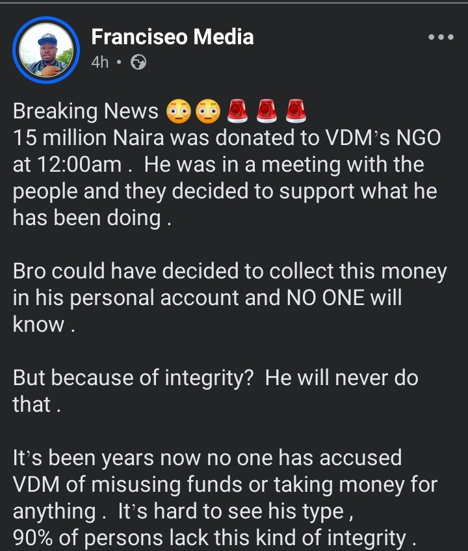Screen dimensions: 468x551
Task: Click the line starting 'Bro could have decided'
Action: click(229, 271)
